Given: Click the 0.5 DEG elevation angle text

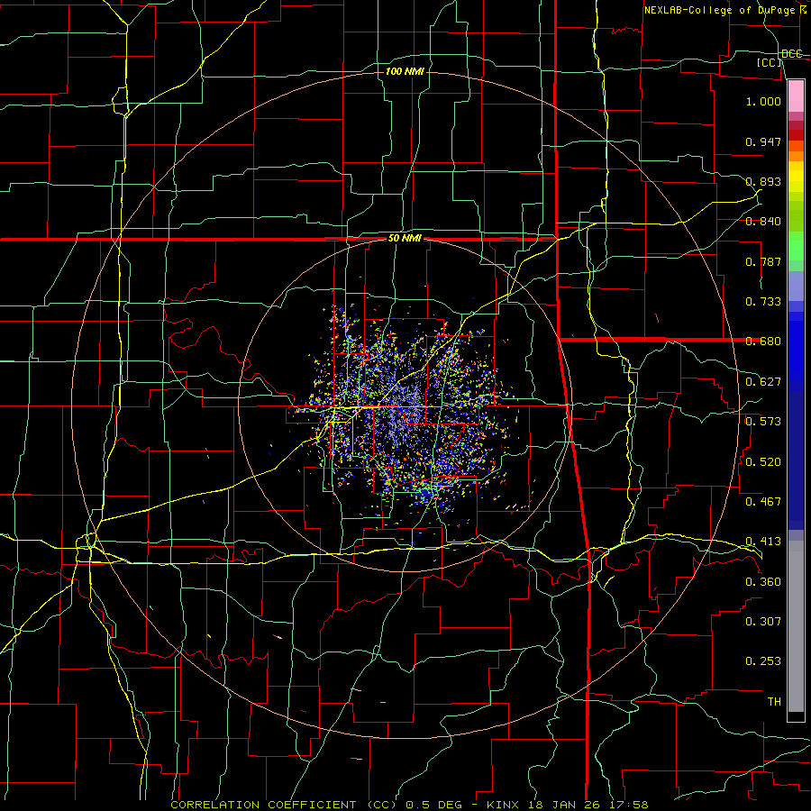Looking at the screenshot, I should click(433, 805).
